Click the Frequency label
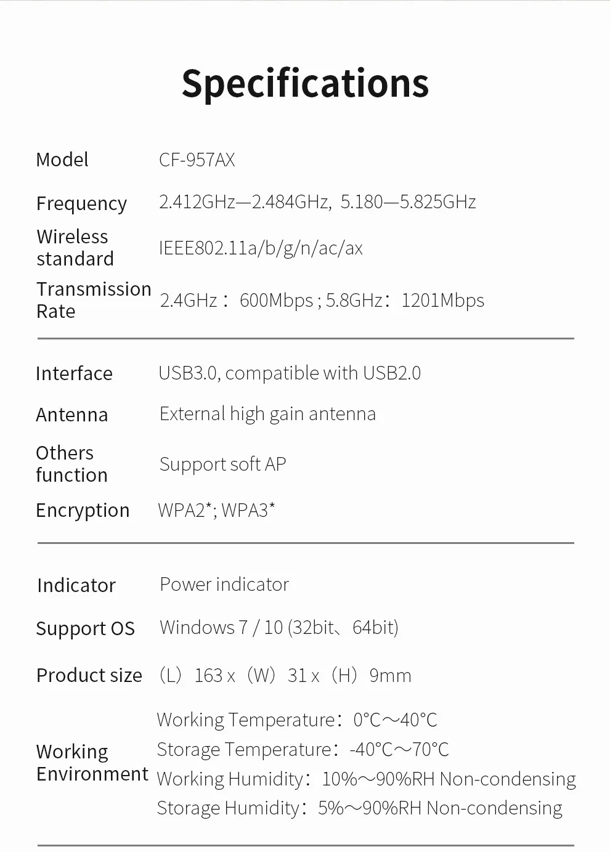The width and height of the screenshot is (610, 852). click(x=81, y=203)
